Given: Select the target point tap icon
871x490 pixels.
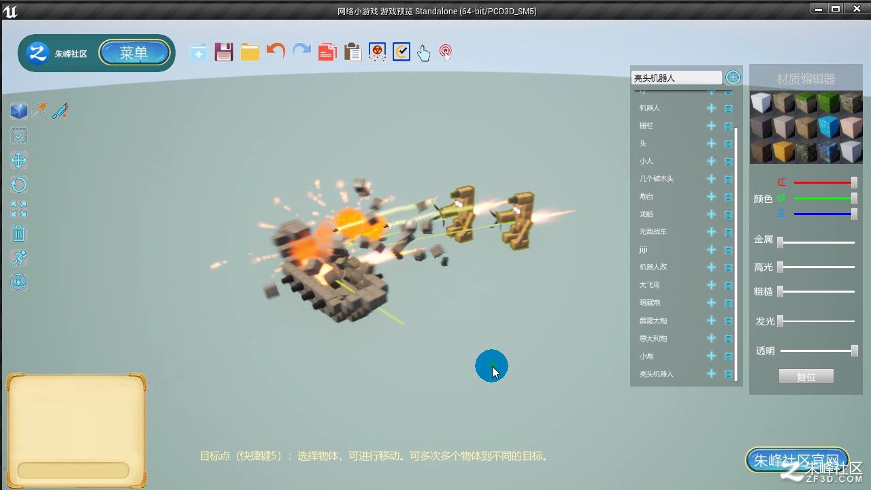Looking at the screenshot, I should pyautogui.click(x=446, y=53).
